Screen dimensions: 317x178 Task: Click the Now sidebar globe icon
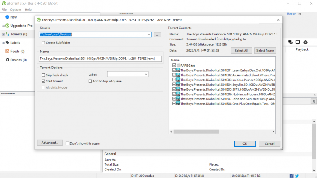[7, 17]
